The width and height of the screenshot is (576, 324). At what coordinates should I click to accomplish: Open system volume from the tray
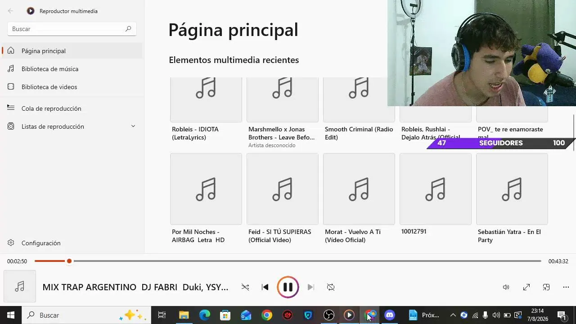[496, 315]
